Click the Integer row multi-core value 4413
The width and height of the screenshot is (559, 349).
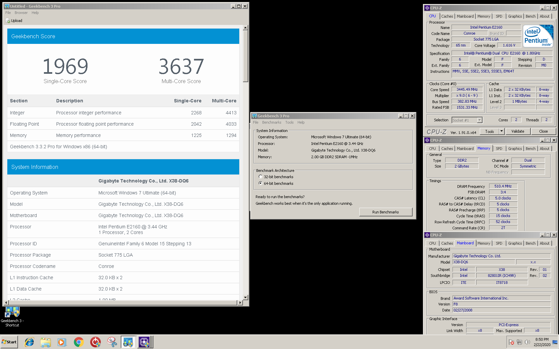coord(231,113)
